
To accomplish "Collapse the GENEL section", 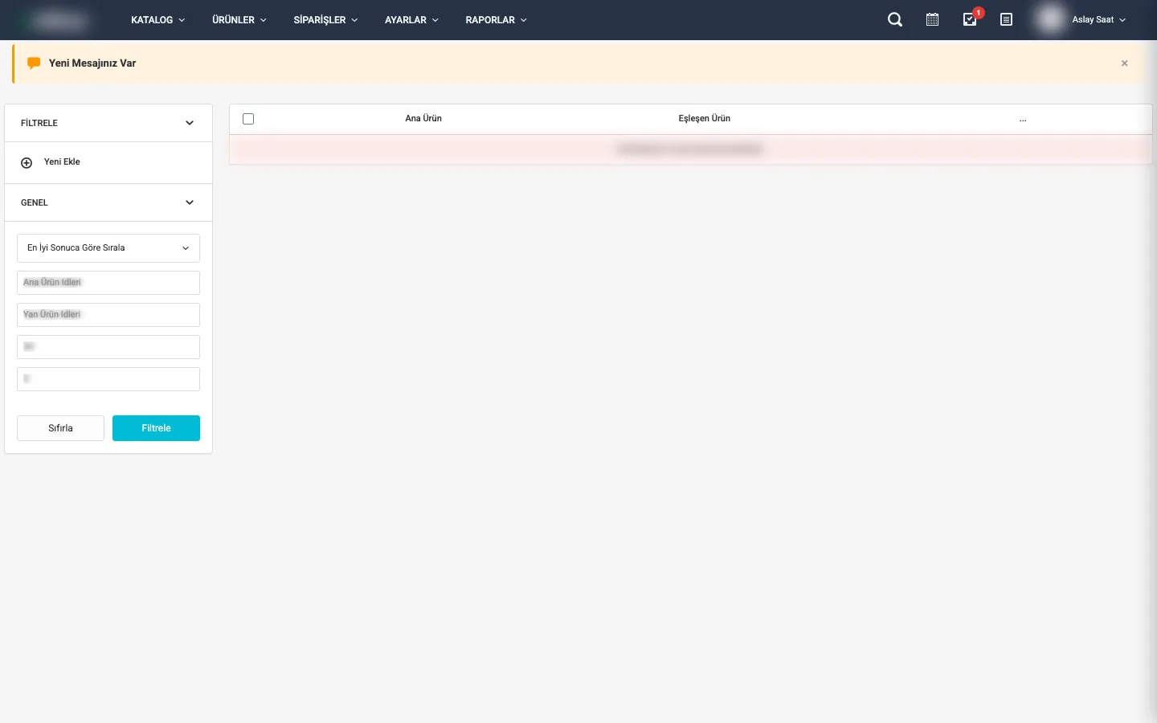I will pos(190,202).
